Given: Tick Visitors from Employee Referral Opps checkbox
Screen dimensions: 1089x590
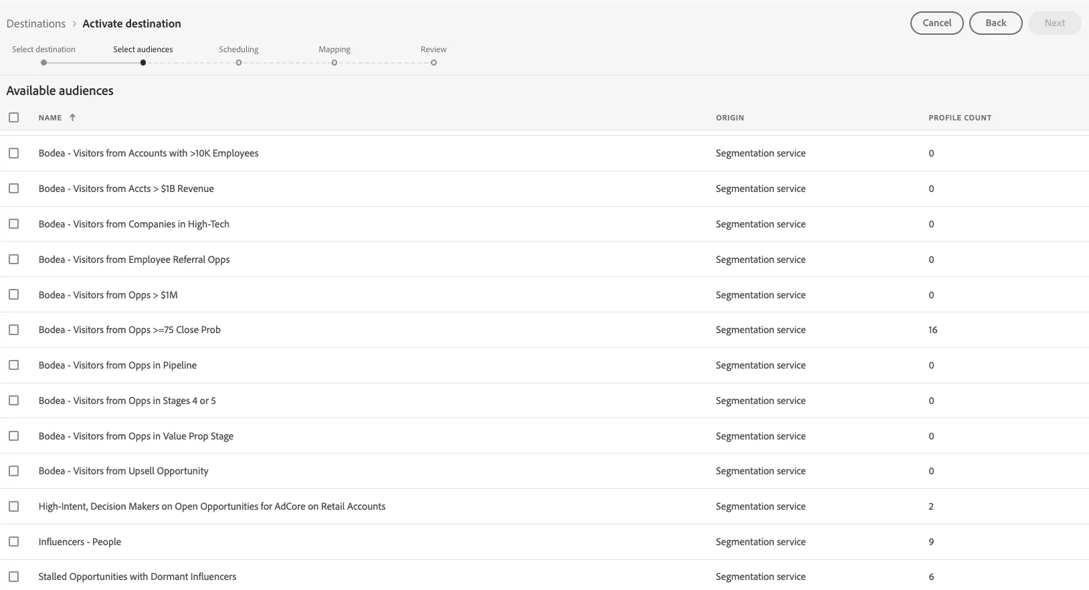Looking at the screenshot, I should (13, 260).
